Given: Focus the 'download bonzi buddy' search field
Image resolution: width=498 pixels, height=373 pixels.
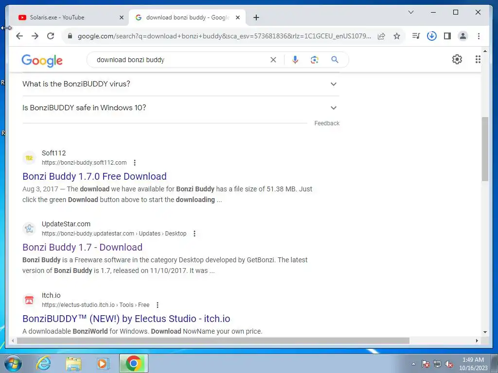Looking at the screenshot, I should [181, 60].
